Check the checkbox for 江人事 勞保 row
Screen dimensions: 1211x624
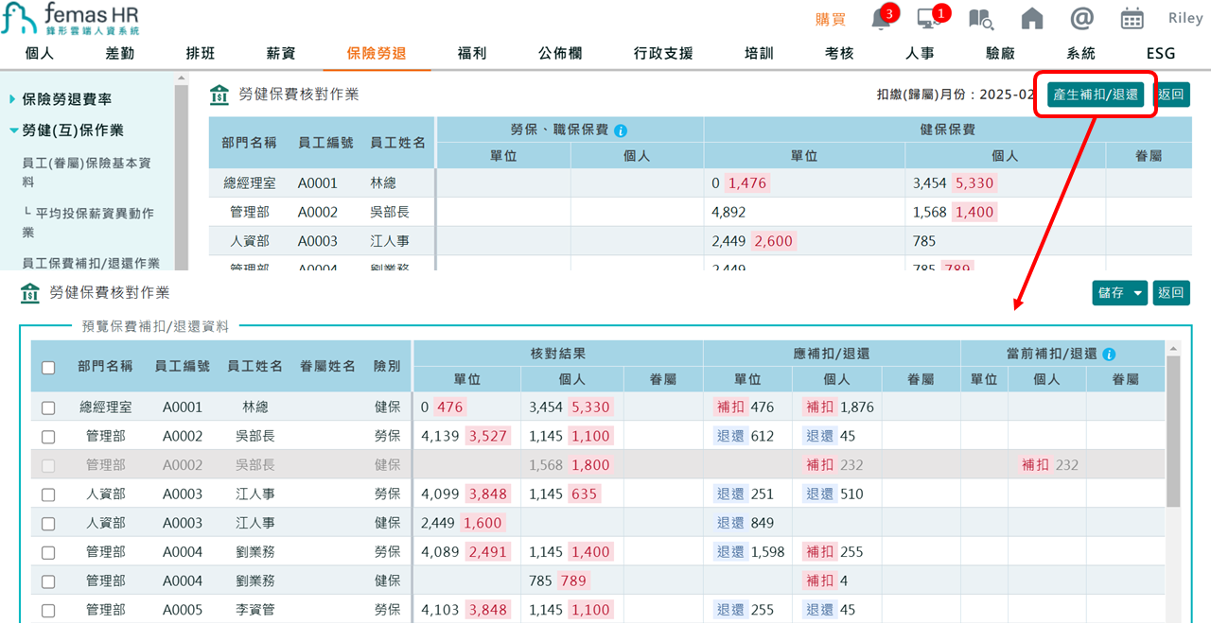point(48,494)
